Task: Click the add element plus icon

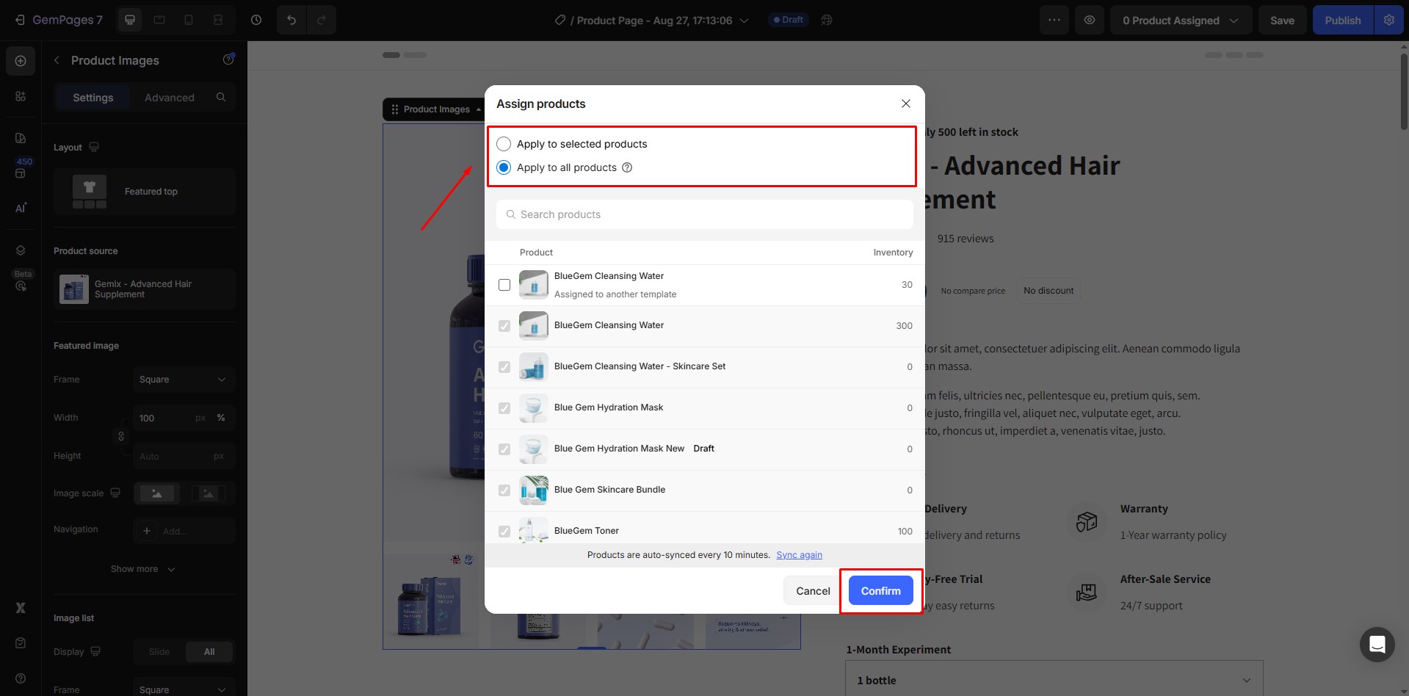Action: coord(20,60)
